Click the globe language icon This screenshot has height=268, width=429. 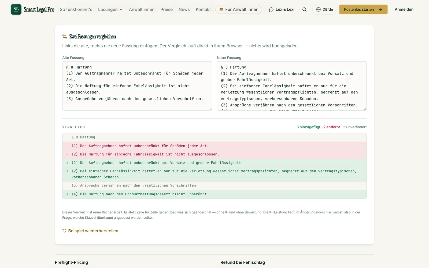tap(318, 9)
